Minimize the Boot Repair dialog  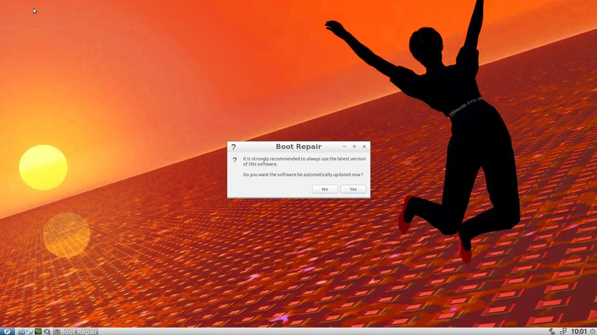pyautogui.click(x=344, y=146)
